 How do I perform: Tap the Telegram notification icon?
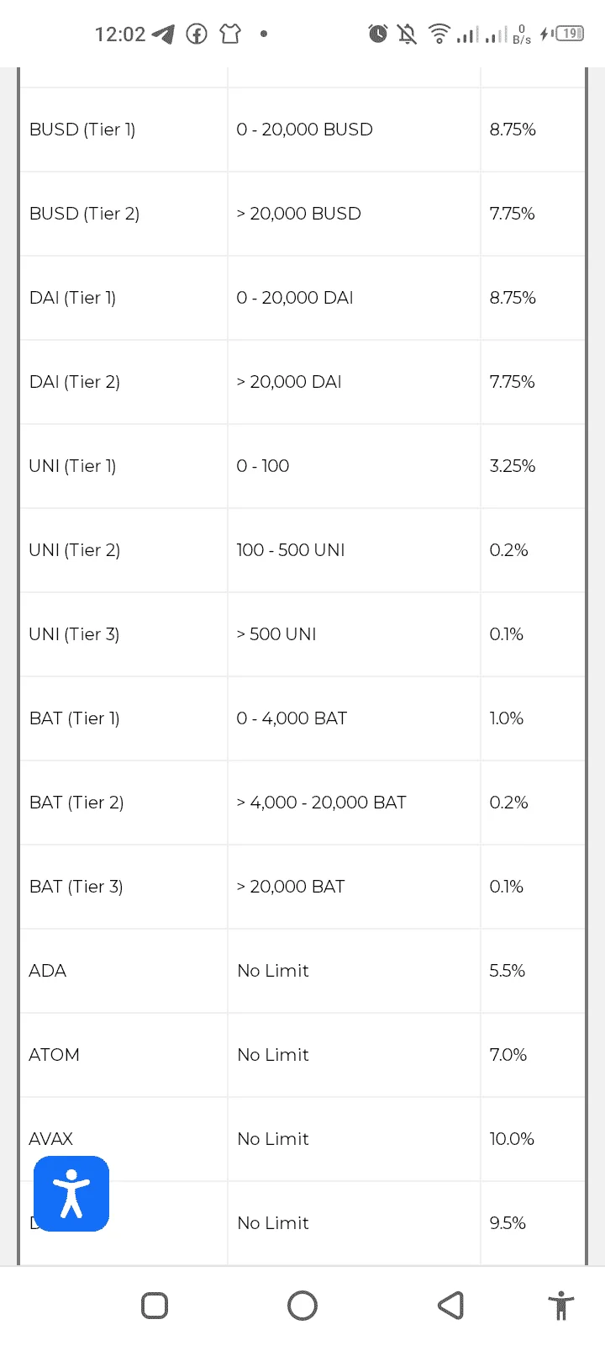[x=164, y=34]
